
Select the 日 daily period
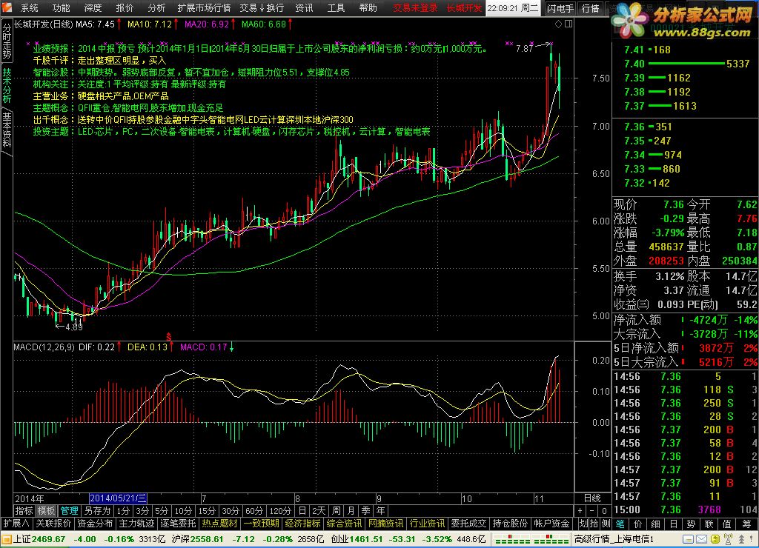tap(302, 511)
